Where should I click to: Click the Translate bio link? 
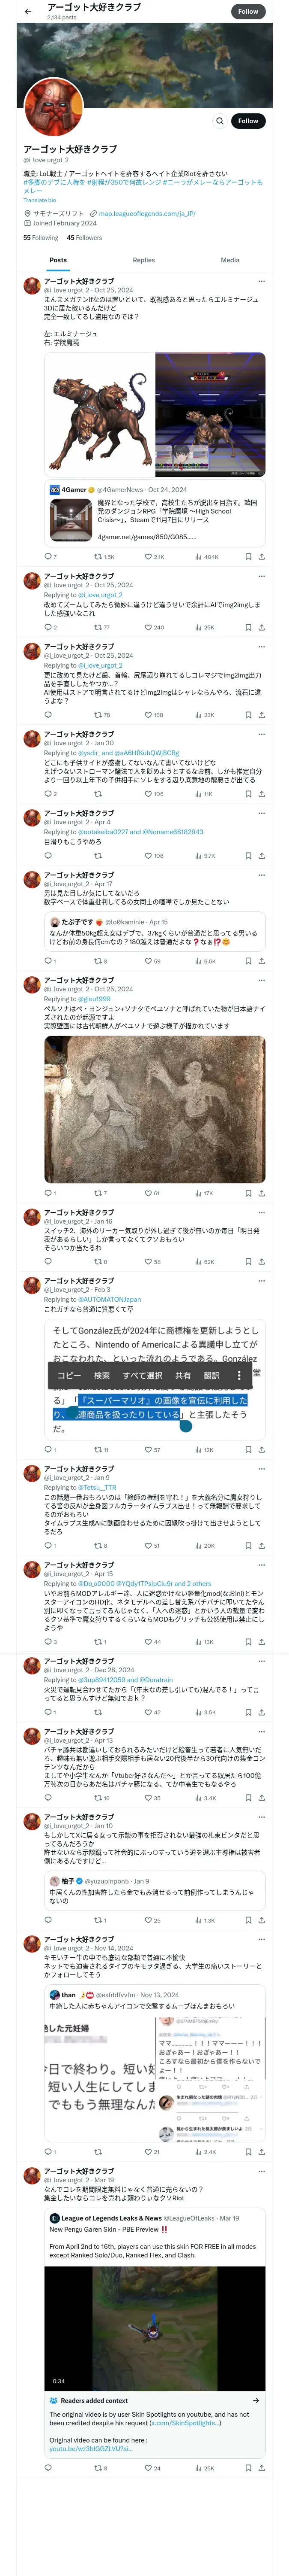click(40, 200)
